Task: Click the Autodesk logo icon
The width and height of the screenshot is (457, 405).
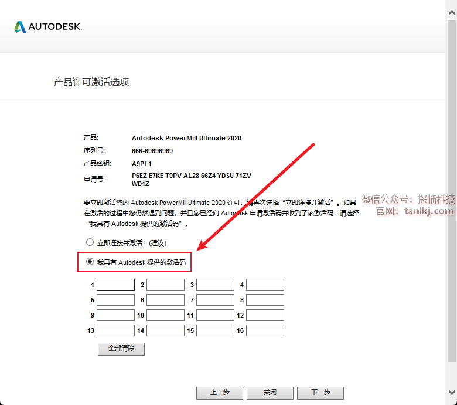Action: [x=20, y=27]
